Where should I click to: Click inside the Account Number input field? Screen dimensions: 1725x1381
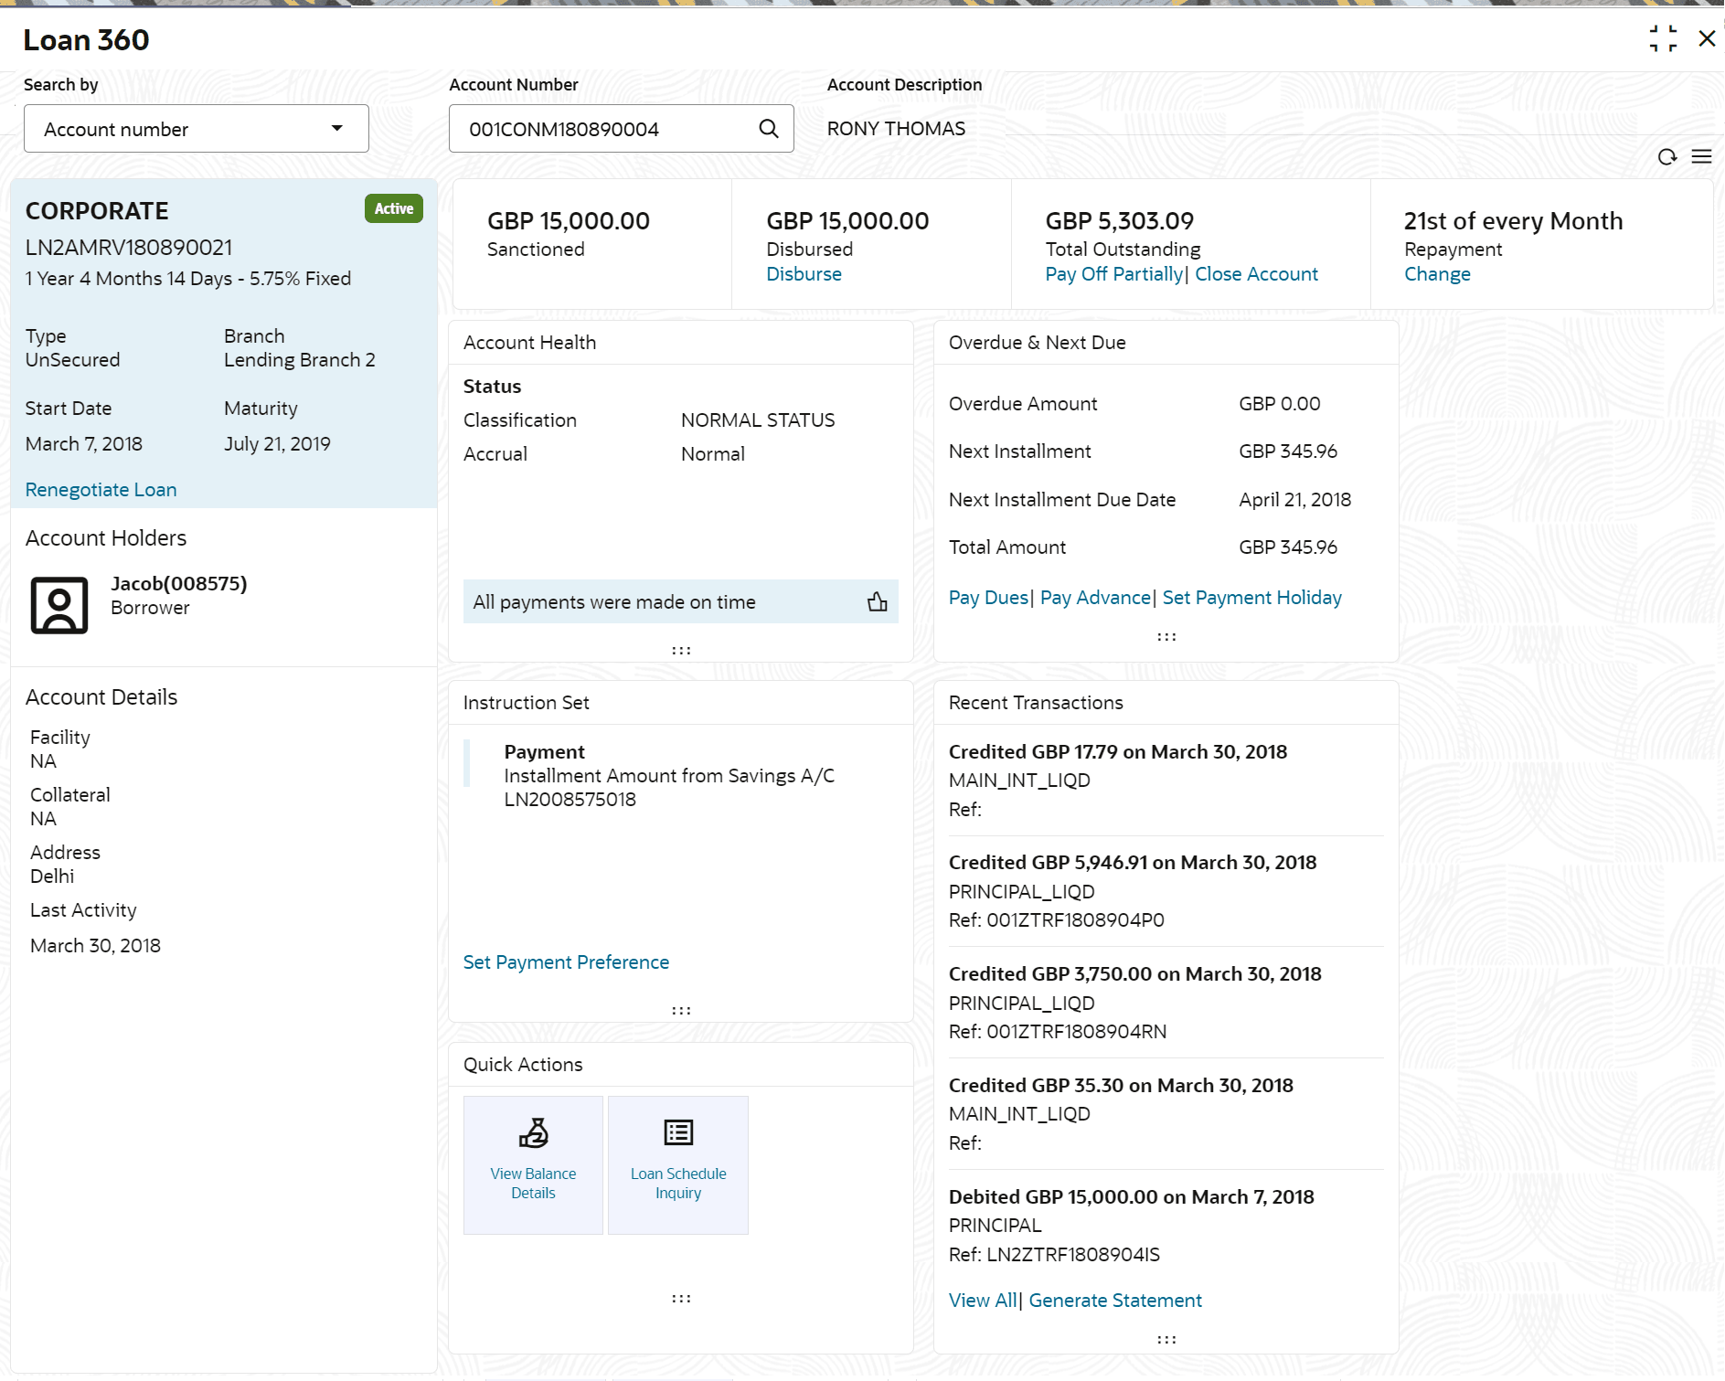click(x=603, y=128)
